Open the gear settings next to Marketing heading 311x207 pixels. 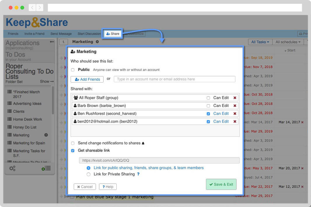pos(97,42)
